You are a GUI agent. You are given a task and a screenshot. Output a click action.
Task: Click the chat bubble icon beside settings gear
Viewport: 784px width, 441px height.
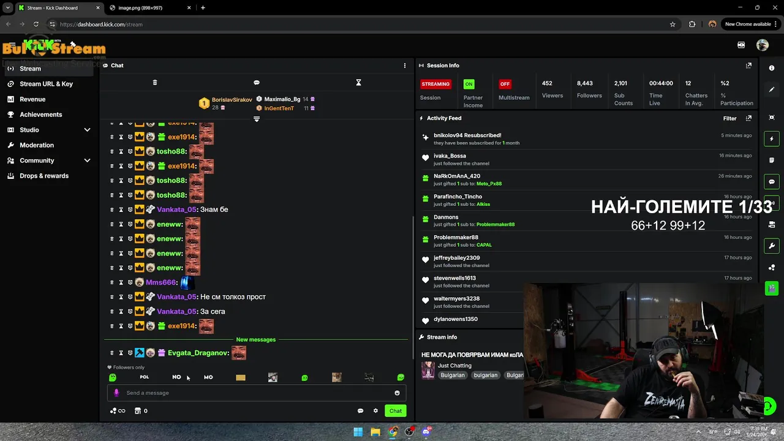360,411
